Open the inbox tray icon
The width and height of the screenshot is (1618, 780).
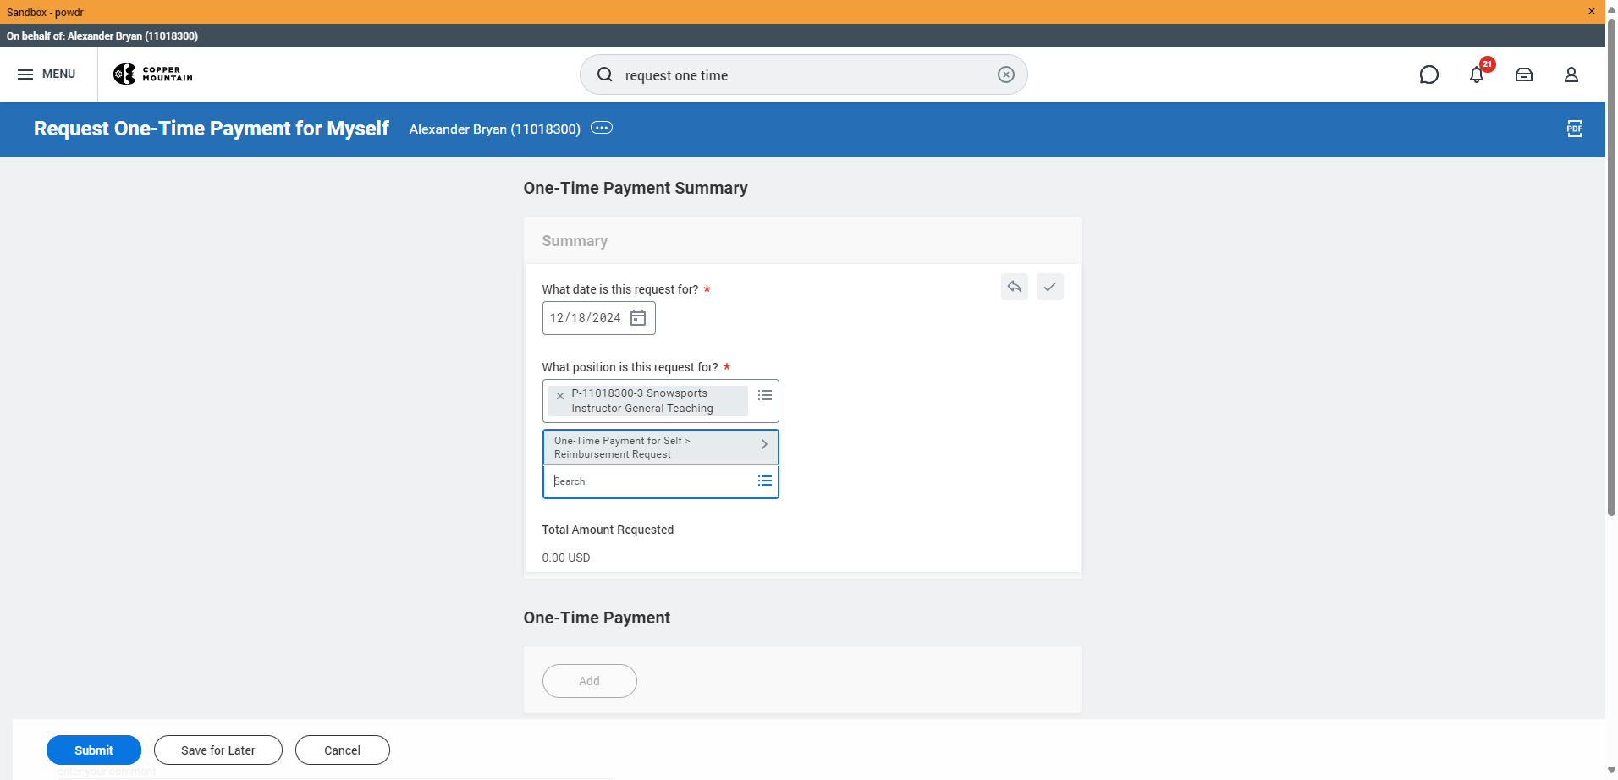1524,74
